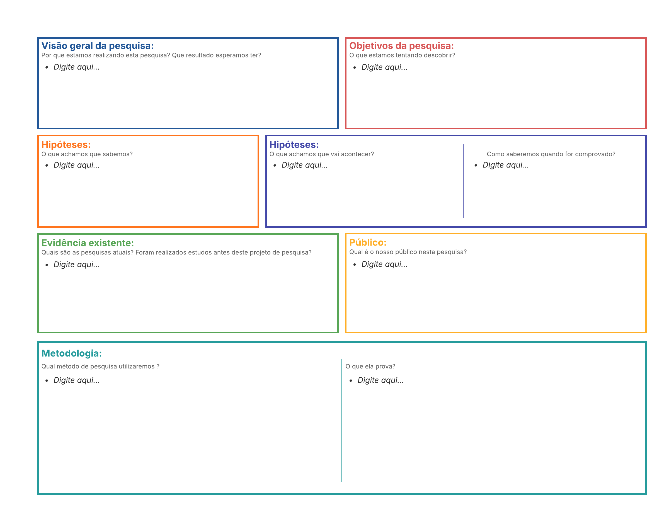Image resolution: width=669 pixels, height=517 pixels.
Task: Click 'Digite aqui...' under Evidência existente
Action: click(x=77, y=264)
